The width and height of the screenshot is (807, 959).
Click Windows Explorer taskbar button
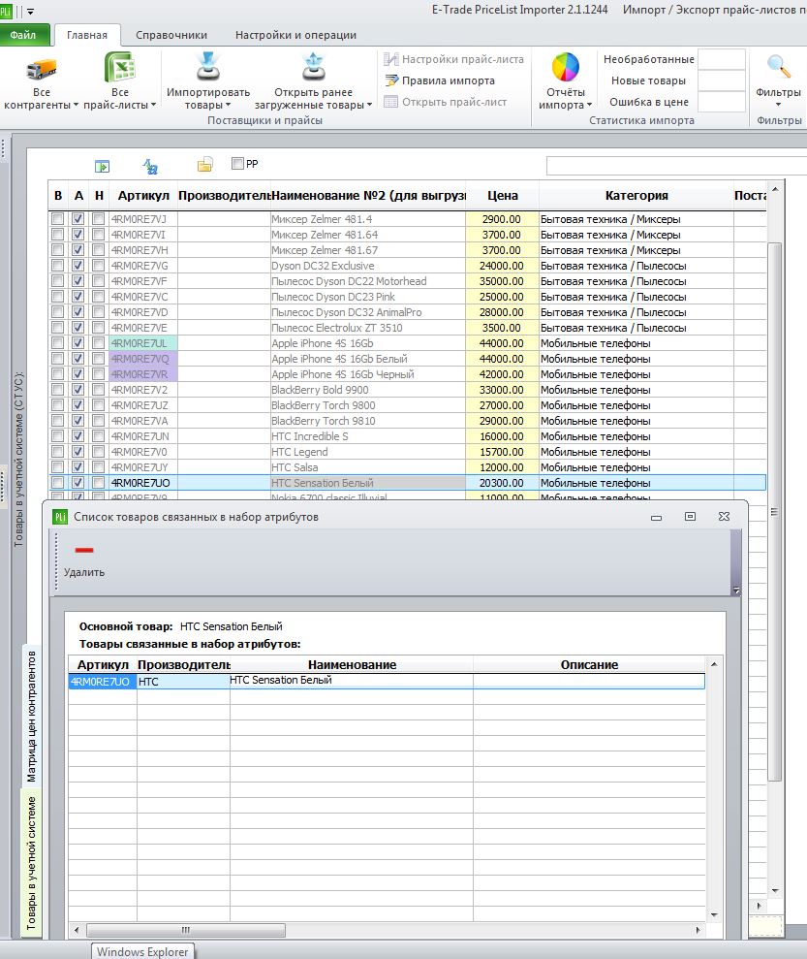click(143, 951)
